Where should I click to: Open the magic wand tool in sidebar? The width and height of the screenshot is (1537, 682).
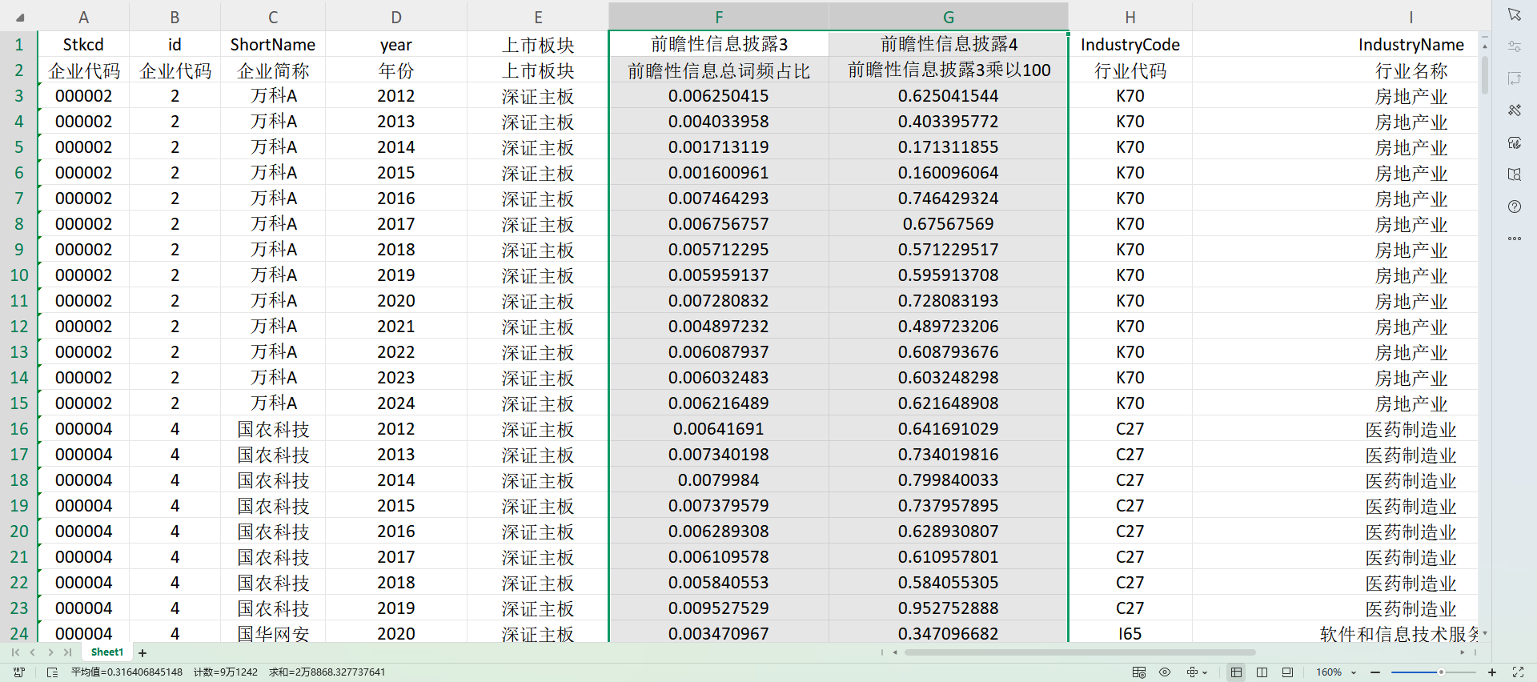[1514, 110]
